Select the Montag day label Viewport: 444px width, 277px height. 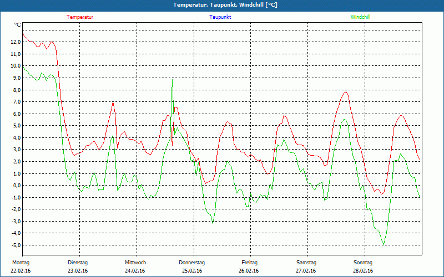[21, 263]
